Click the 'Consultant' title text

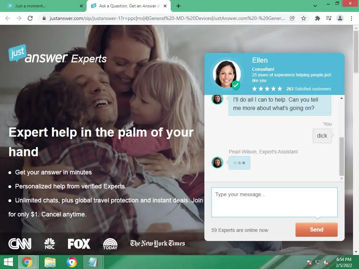click(x=263, y=69)
